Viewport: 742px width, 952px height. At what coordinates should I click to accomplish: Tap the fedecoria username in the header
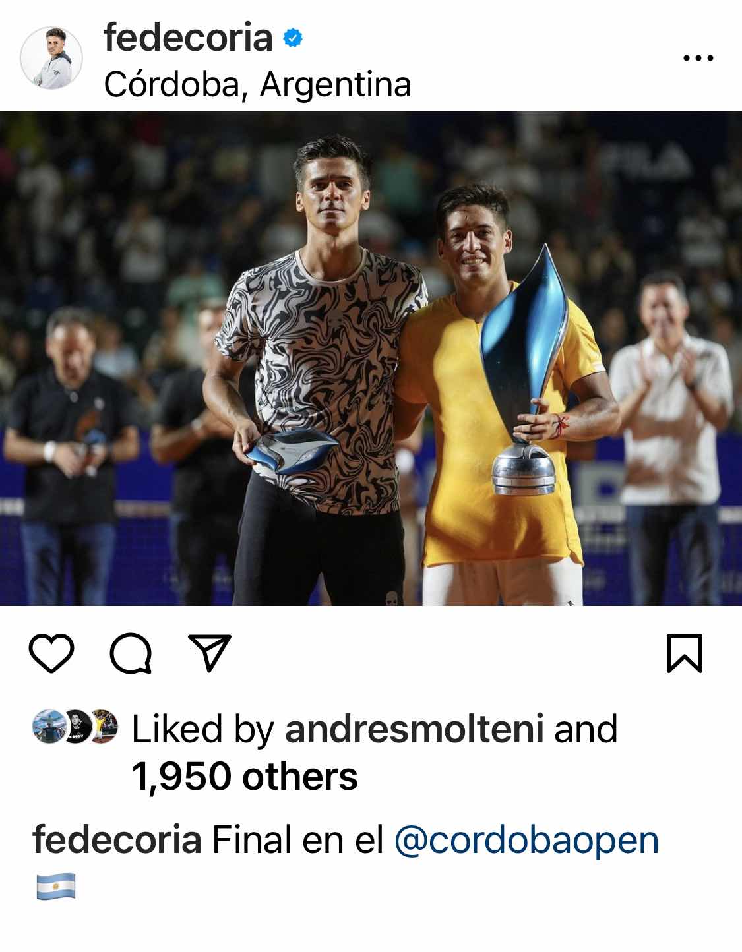pos(188,38)
